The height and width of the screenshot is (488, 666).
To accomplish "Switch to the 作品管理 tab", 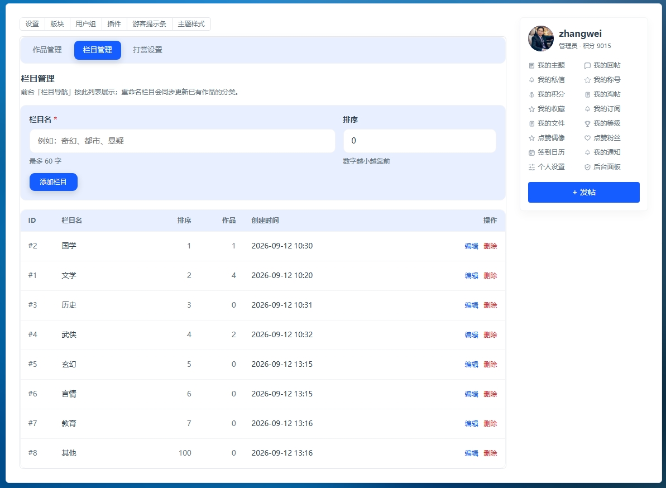I will point(47,50).
